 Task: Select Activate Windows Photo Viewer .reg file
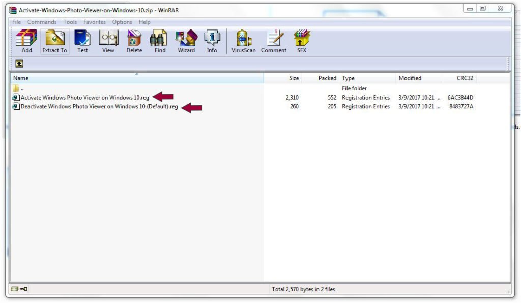point(84,98)
